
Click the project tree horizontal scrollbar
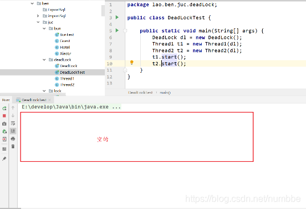point(33,95)
